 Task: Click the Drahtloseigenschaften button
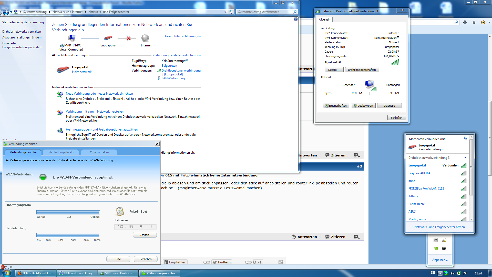click(x=362, y=70)
